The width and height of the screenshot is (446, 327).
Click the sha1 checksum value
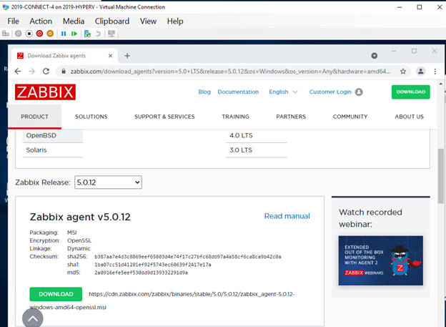[153, 265]
